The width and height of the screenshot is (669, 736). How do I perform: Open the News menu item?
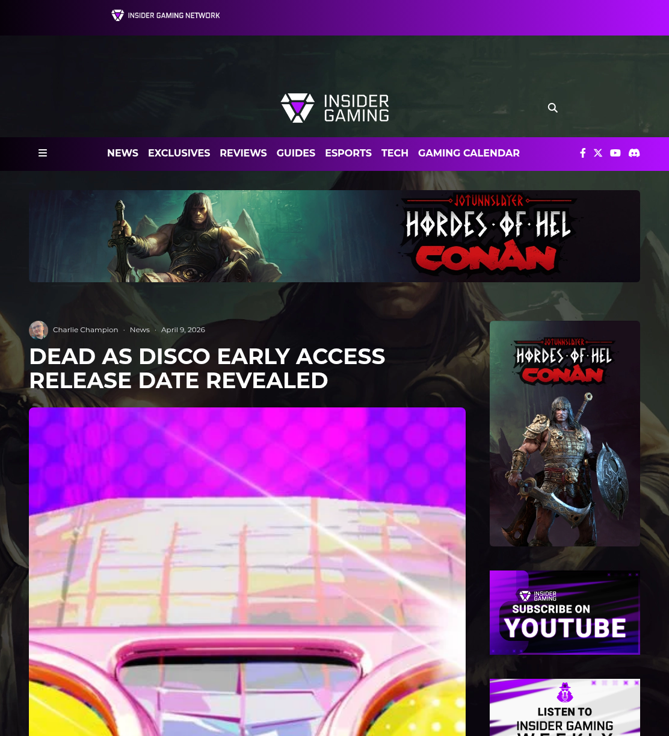pos(123,153)
